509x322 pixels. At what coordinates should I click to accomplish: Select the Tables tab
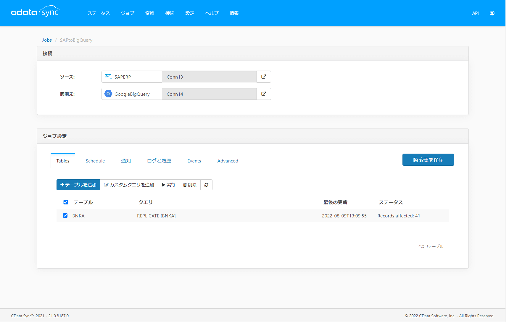pos(63,161)
